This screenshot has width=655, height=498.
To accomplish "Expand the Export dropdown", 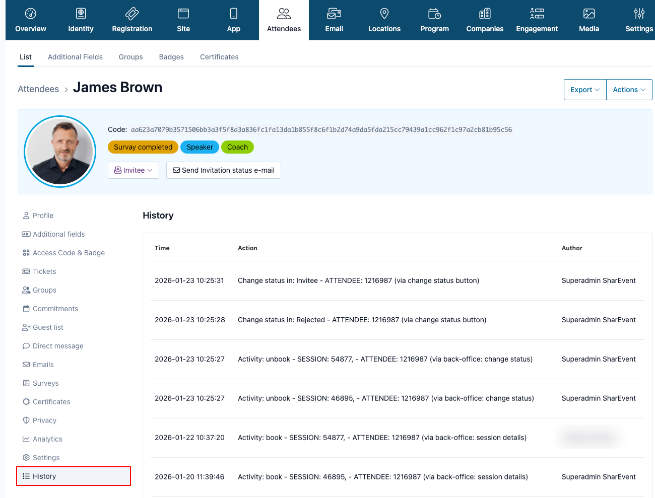I will point(584,90).
